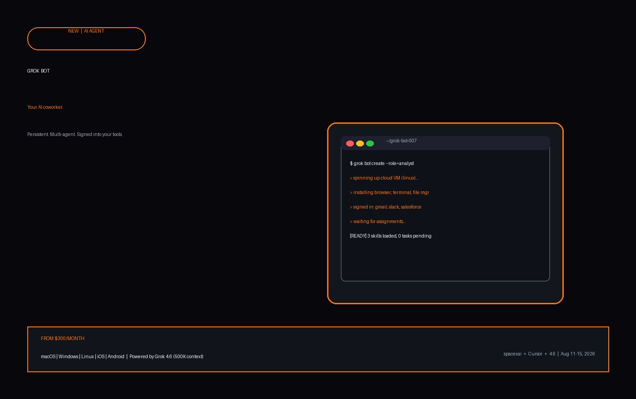
Task: Click the Aug 11-15, 2026 date
Action: [x=578, y=354]
